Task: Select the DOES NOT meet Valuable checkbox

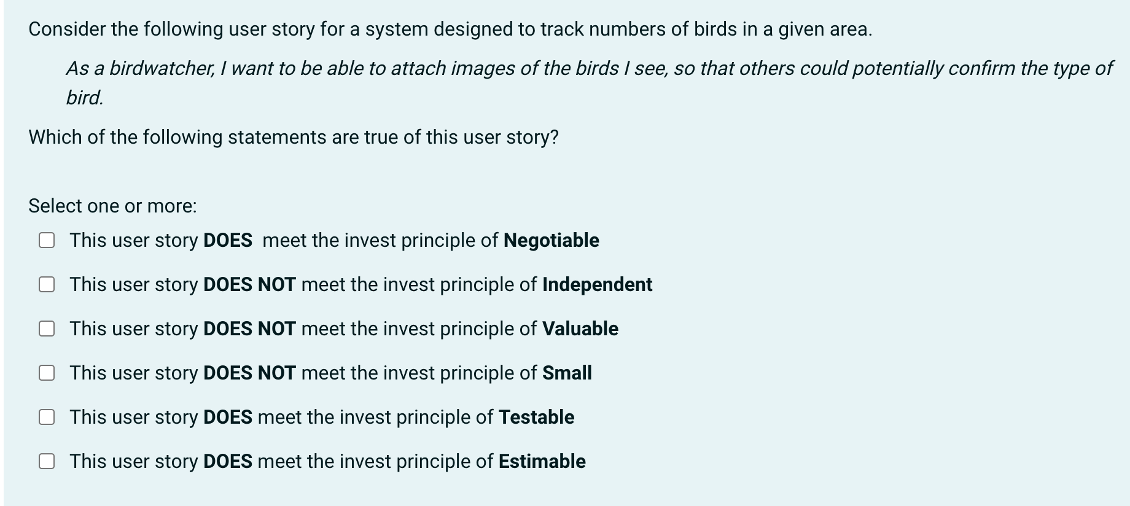Action: [47, 329]
